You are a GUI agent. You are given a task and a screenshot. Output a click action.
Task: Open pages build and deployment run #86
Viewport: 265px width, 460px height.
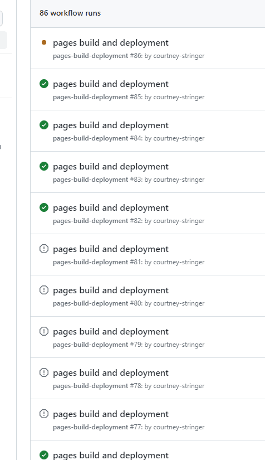tap(111, 43)
